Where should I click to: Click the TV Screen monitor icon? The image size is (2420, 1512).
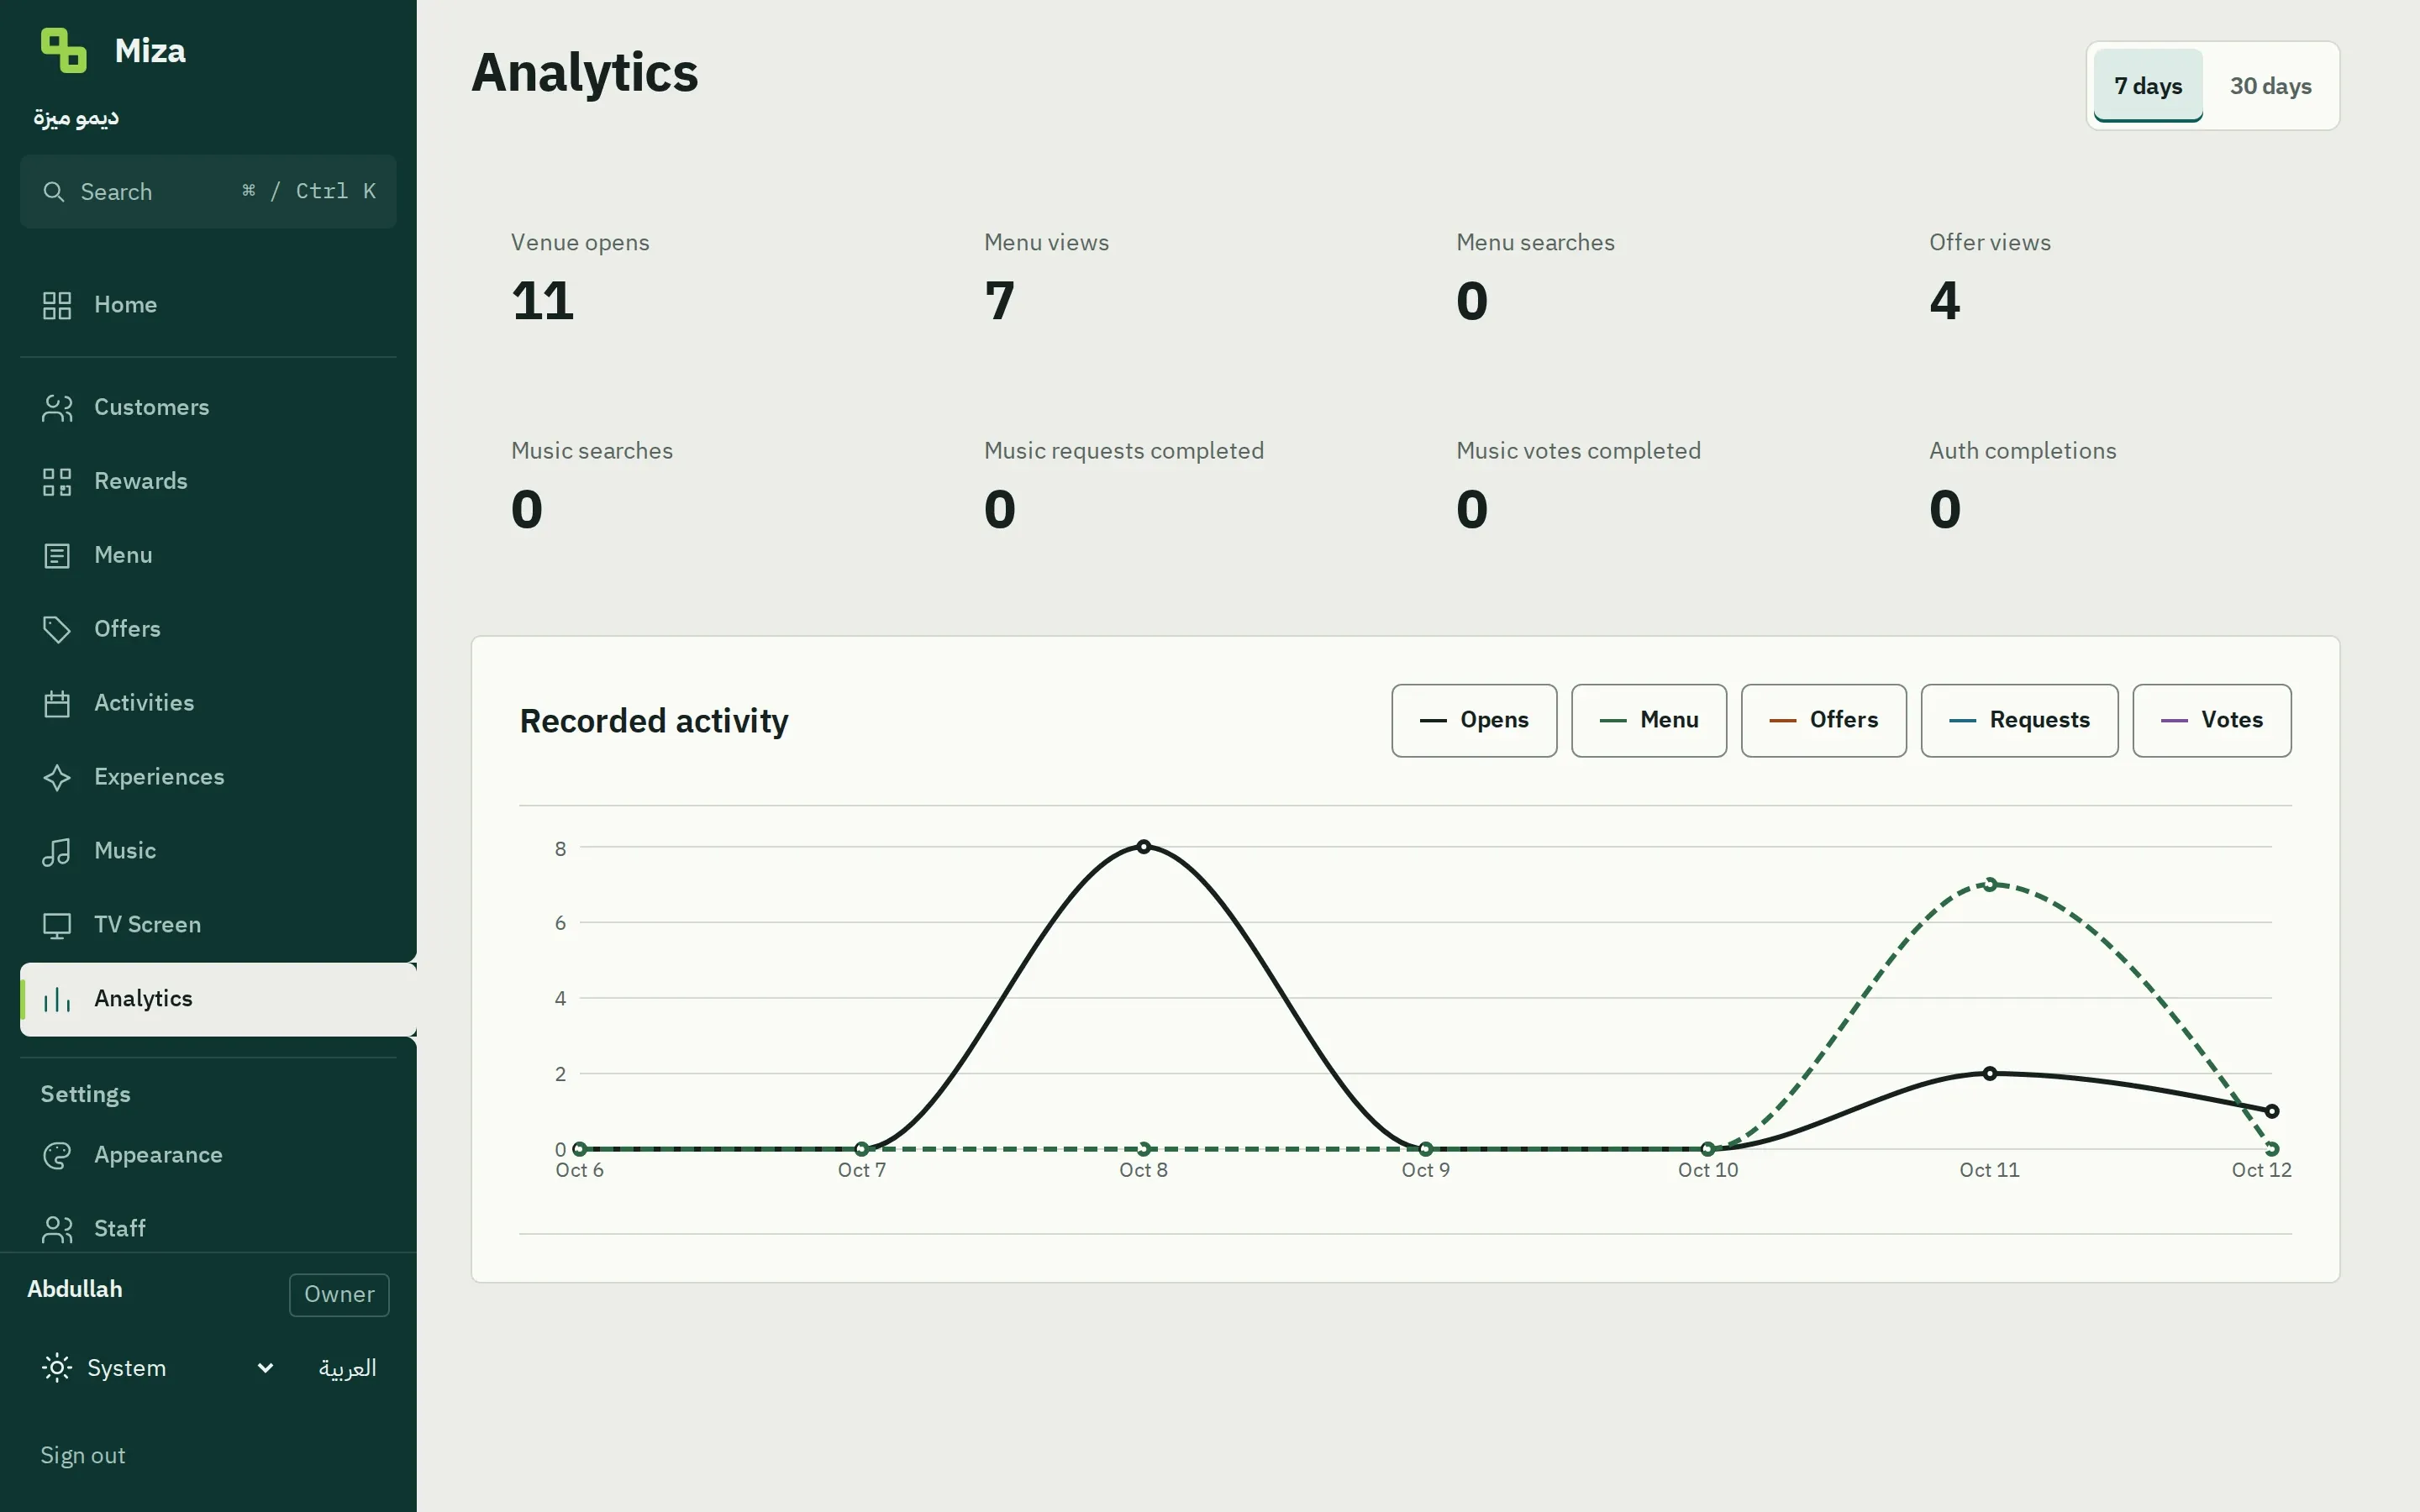tap(57, 926)
